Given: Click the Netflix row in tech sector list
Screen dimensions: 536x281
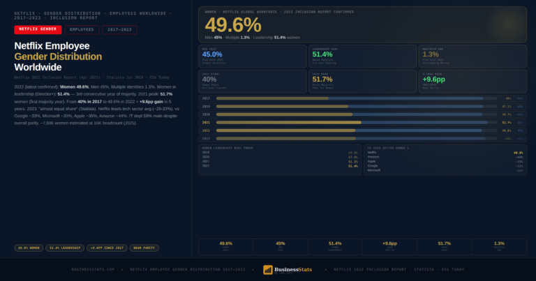Looking at the screenshot, I should pos(445,153).
